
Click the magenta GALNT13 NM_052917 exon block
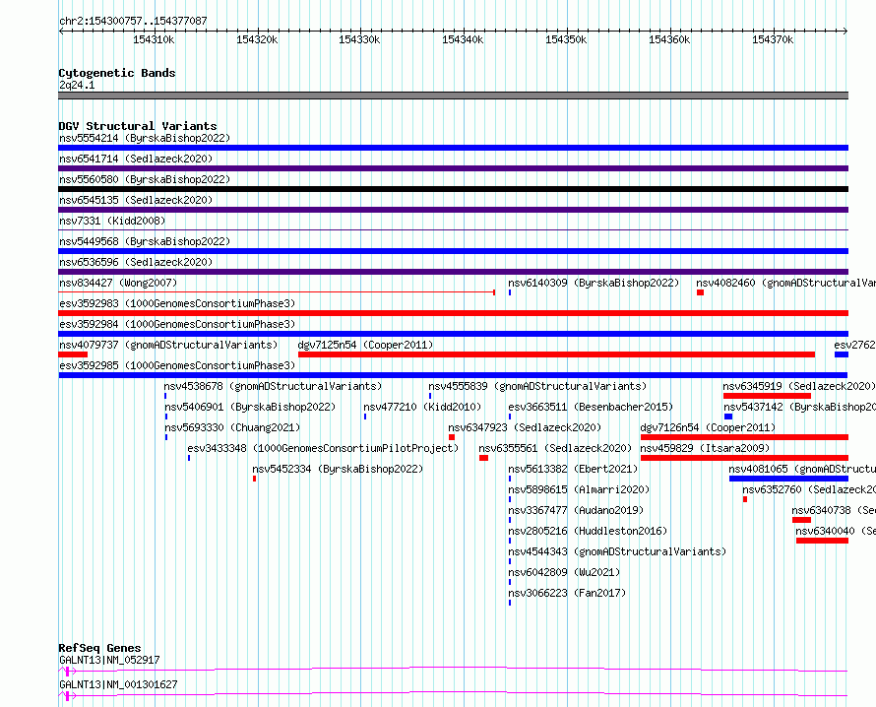pos(67,672)
